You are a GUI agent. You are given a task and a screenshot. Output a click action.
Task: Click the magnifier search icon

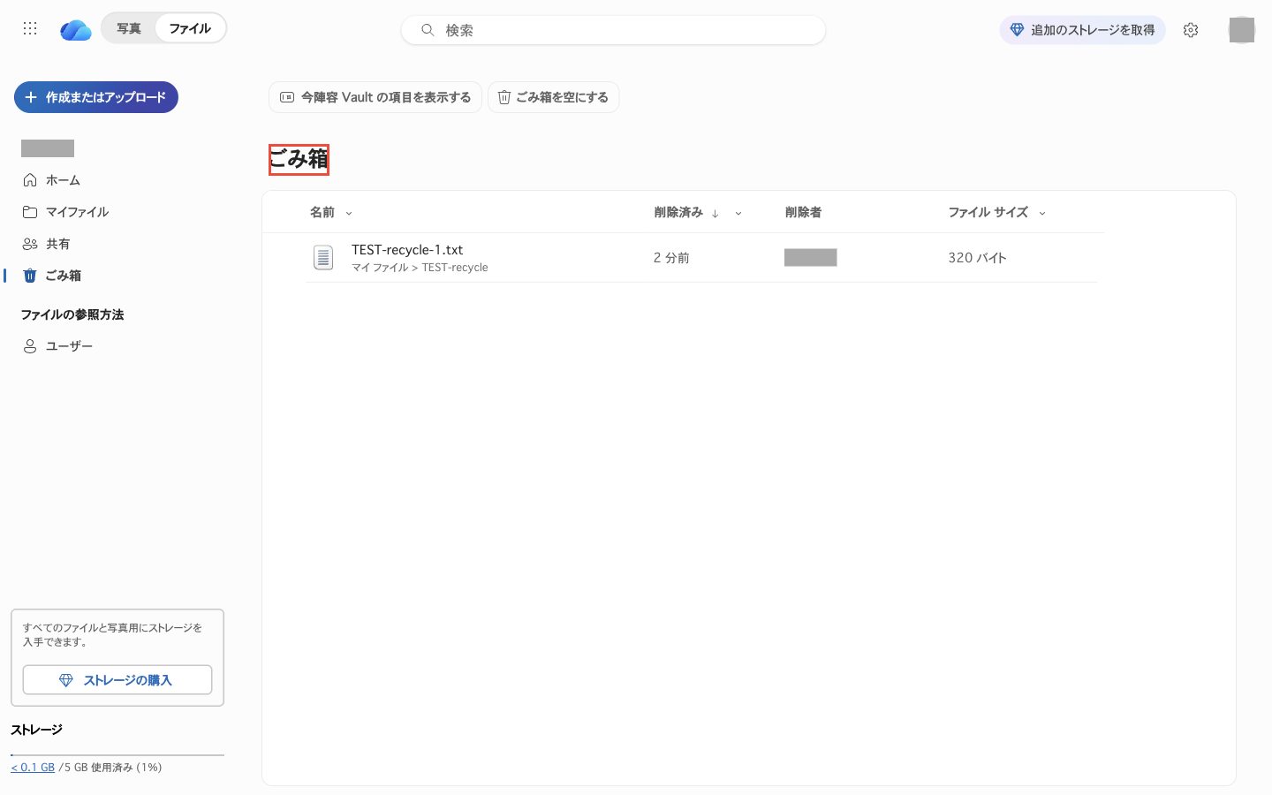pos(428,30)
